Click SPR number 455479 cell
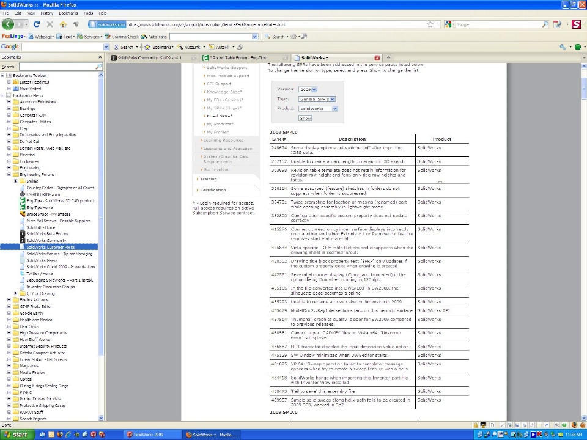Image resolution: width=587 pixels, height=440 pixels. [x=279, y=310]
